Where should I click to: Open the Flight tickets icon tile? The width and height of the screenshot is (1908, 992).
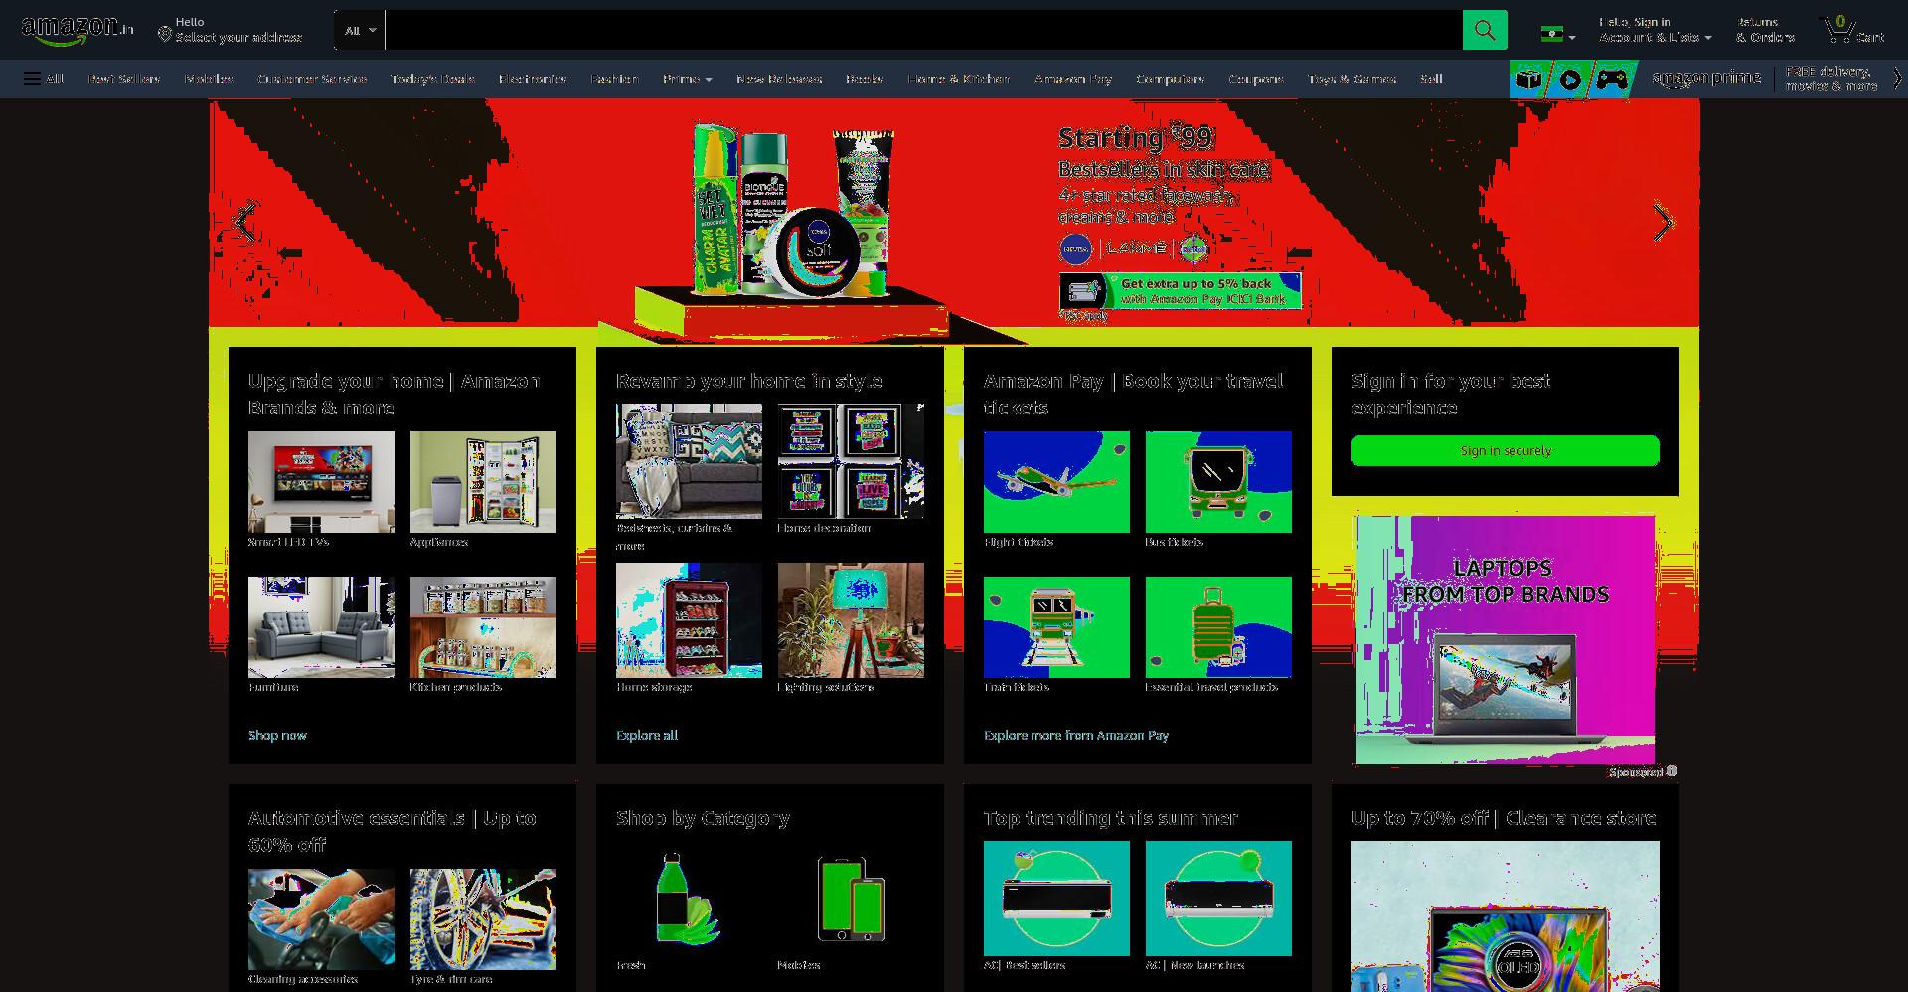click(x=1056, y=482)
